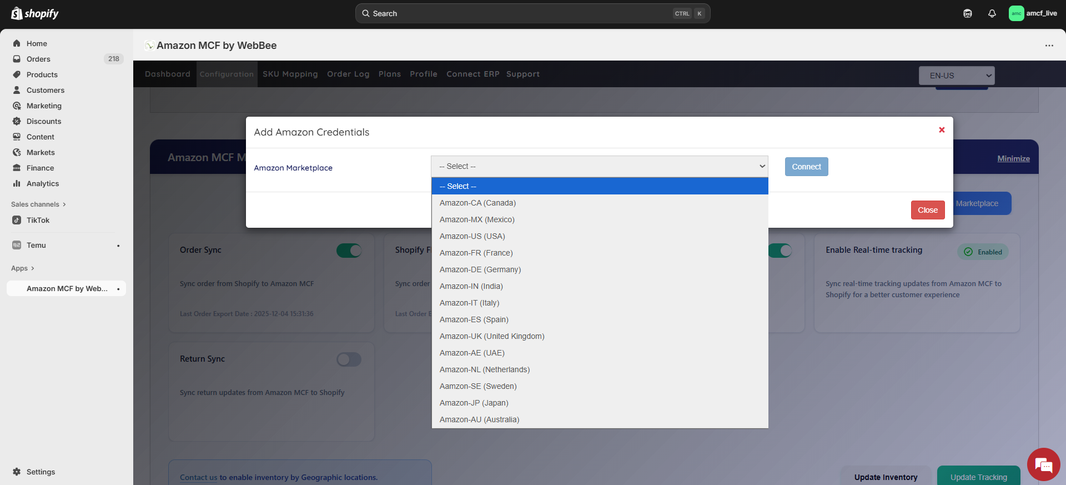The width and height of the screenshot is (1066, 485).
Task: Toggle the Order Sync switch
Action: point(349,251)
